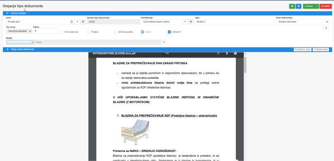The height and width of the screenshot is (161, 334).
Task: Click Dodaj nov zapis button
Action: tap(303, 50)
